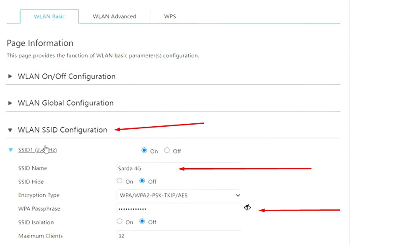410x245 pixels.
Task: Select the WLAN Basic tab
Action: [x=49, y=16]
